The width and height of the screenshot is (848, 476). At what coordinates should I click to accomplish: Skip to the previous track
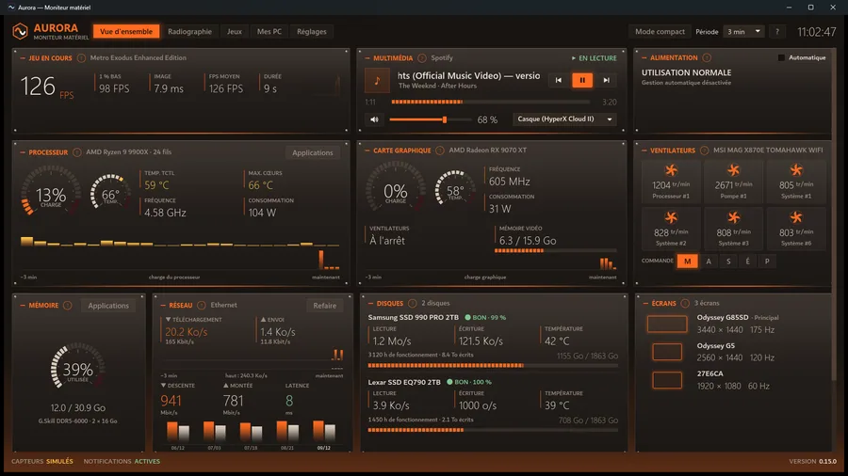click(558, 80)
